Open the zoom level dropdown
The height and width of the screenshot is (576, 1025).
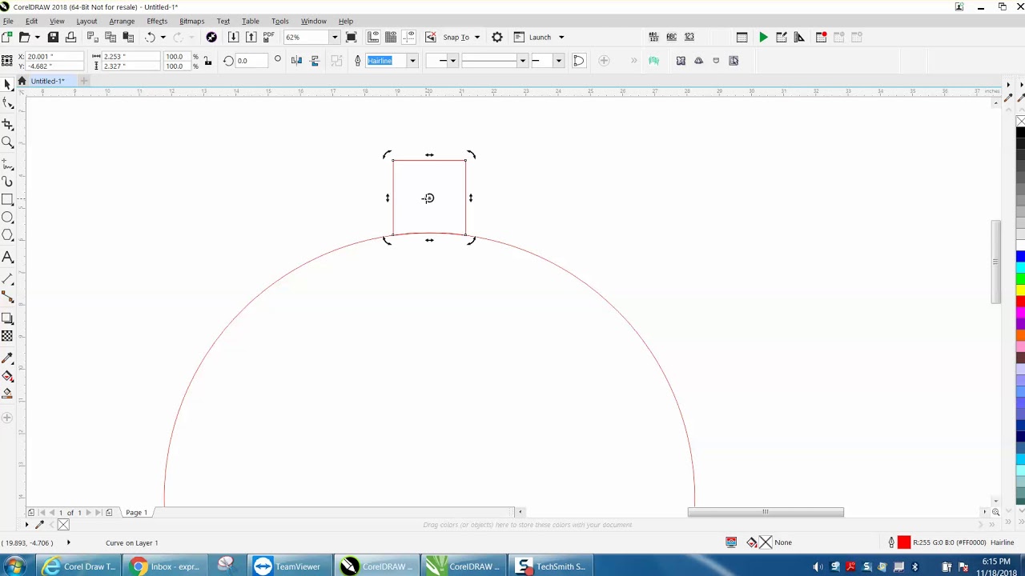click(335, 38)
